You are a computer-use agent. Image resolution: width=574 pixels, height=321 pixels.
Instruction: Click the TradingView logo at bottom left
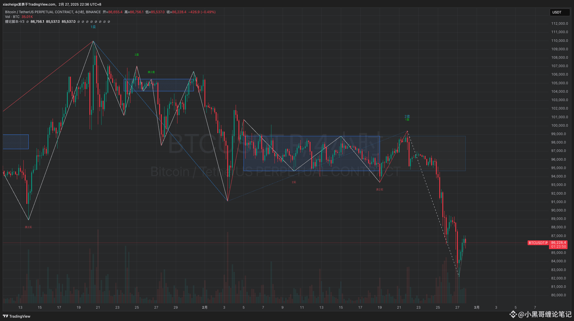pos(17,316)
